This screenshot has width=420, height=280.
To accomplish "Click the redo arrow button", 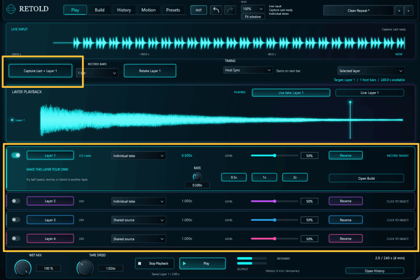I will [x=230, y=10].
